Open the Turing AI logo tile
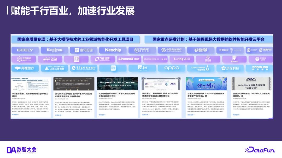This screenshot has width=282, height=158. [182, 59]
